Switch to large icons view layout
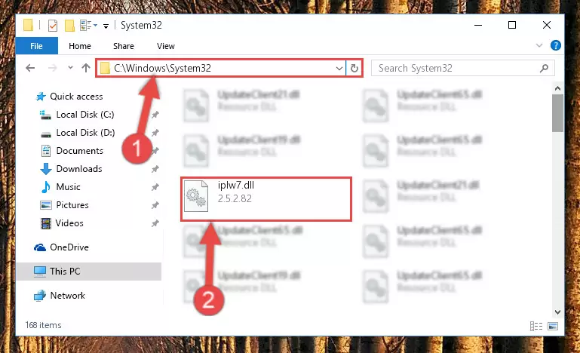The width and height of the screenshot is (580, 353). (x=553, y=326)
